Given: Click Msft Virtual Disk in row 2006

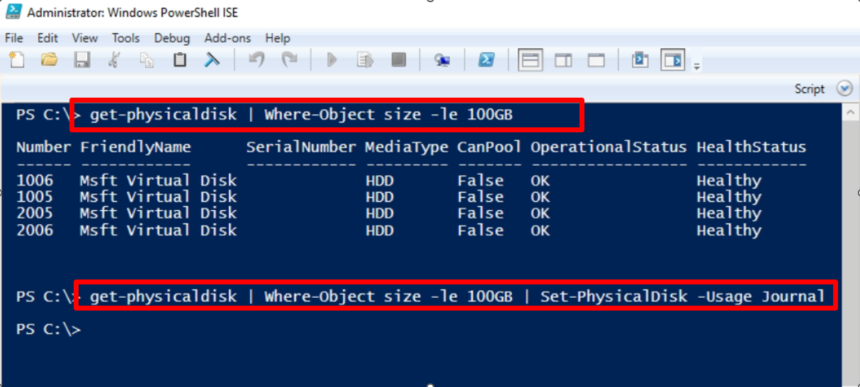Looking at the screenshot, I should [x=158, y=230].
